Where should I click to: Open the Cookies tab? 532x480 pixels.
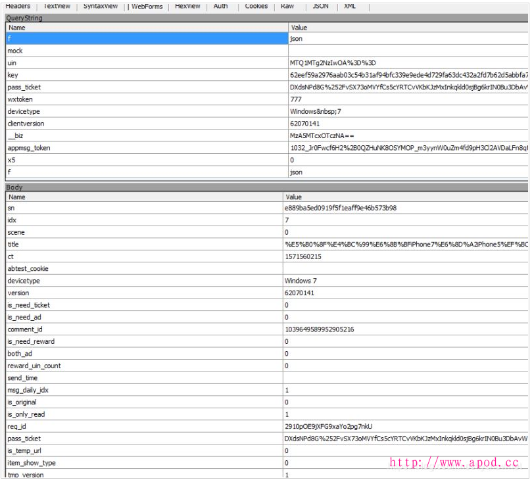[256, 6]
